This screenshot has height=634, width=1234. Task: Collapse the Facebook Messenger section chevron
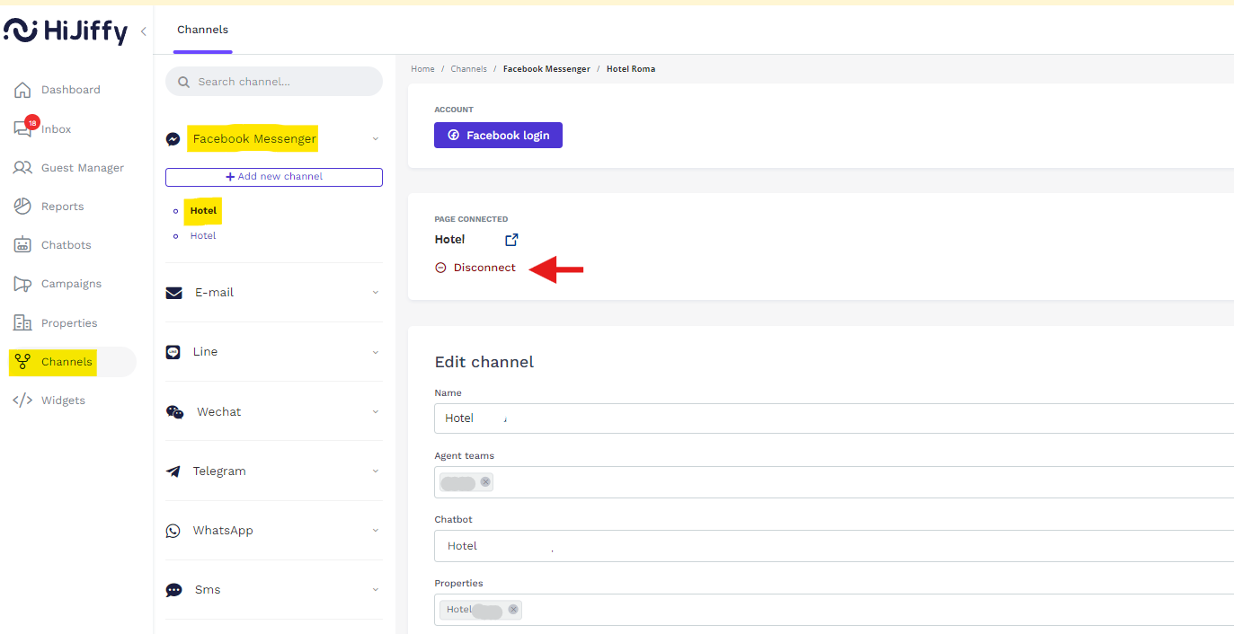[x=376, y=139]
